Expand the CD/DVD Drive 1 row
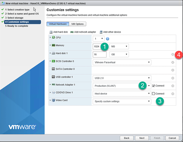183x142 pixels. click(x=50, y=92)
